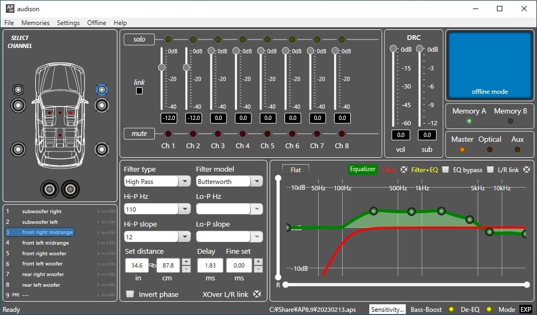Increase set distance with plus stepper
The image size is (537, 315).
click(186, 262)
